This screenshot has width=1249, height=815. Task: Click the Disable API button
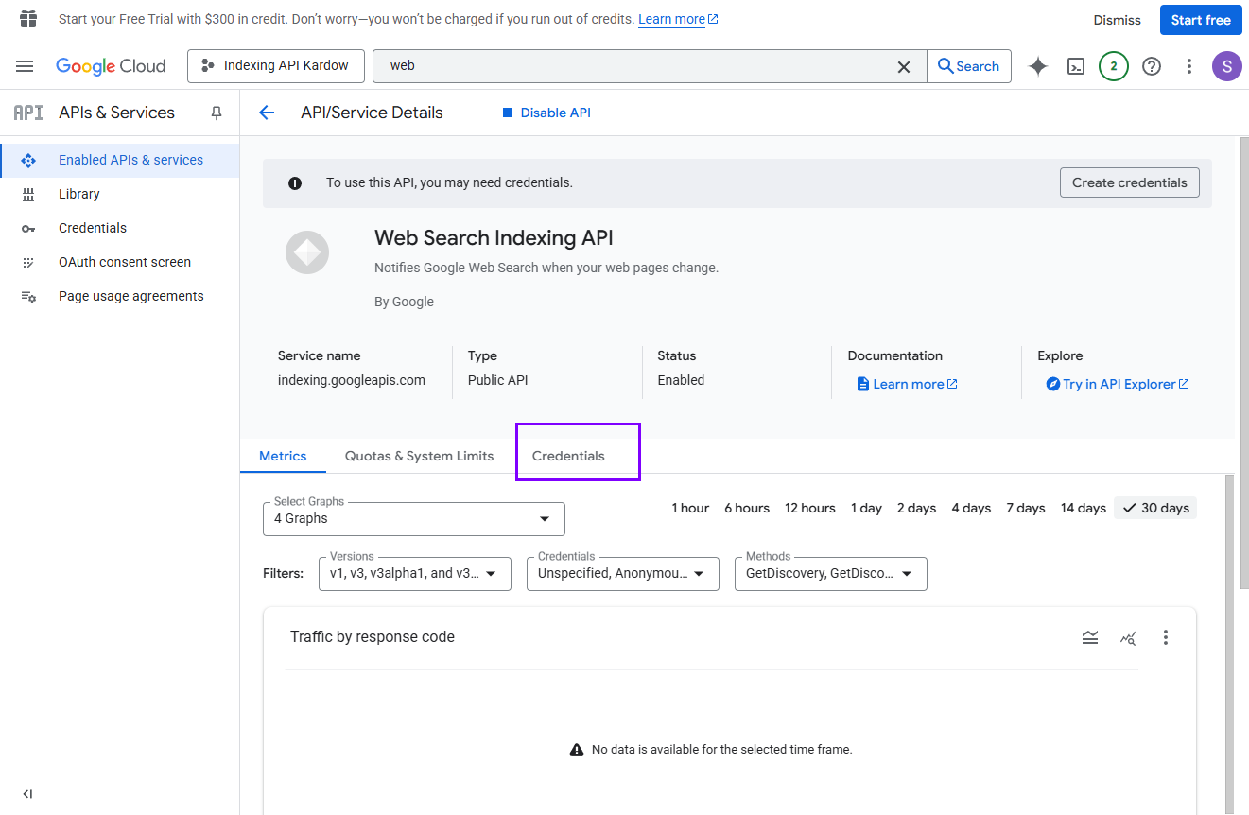(x=546, y=113)
